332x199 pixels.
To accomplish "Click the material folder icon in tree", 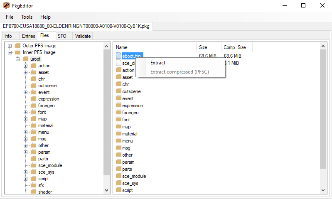I will coord(34,125).
